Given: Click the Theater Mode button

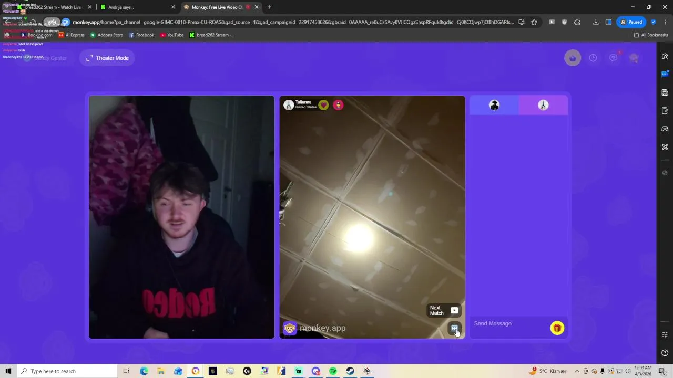Looking at the screenshot, I should pyautogui.click(x=107, y=58).
